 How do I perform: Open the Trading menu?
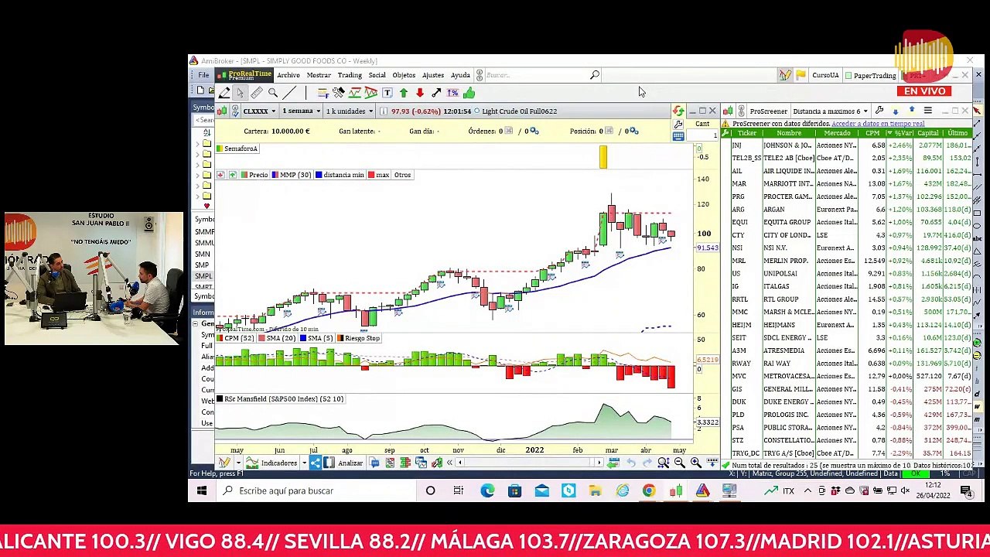350,75
